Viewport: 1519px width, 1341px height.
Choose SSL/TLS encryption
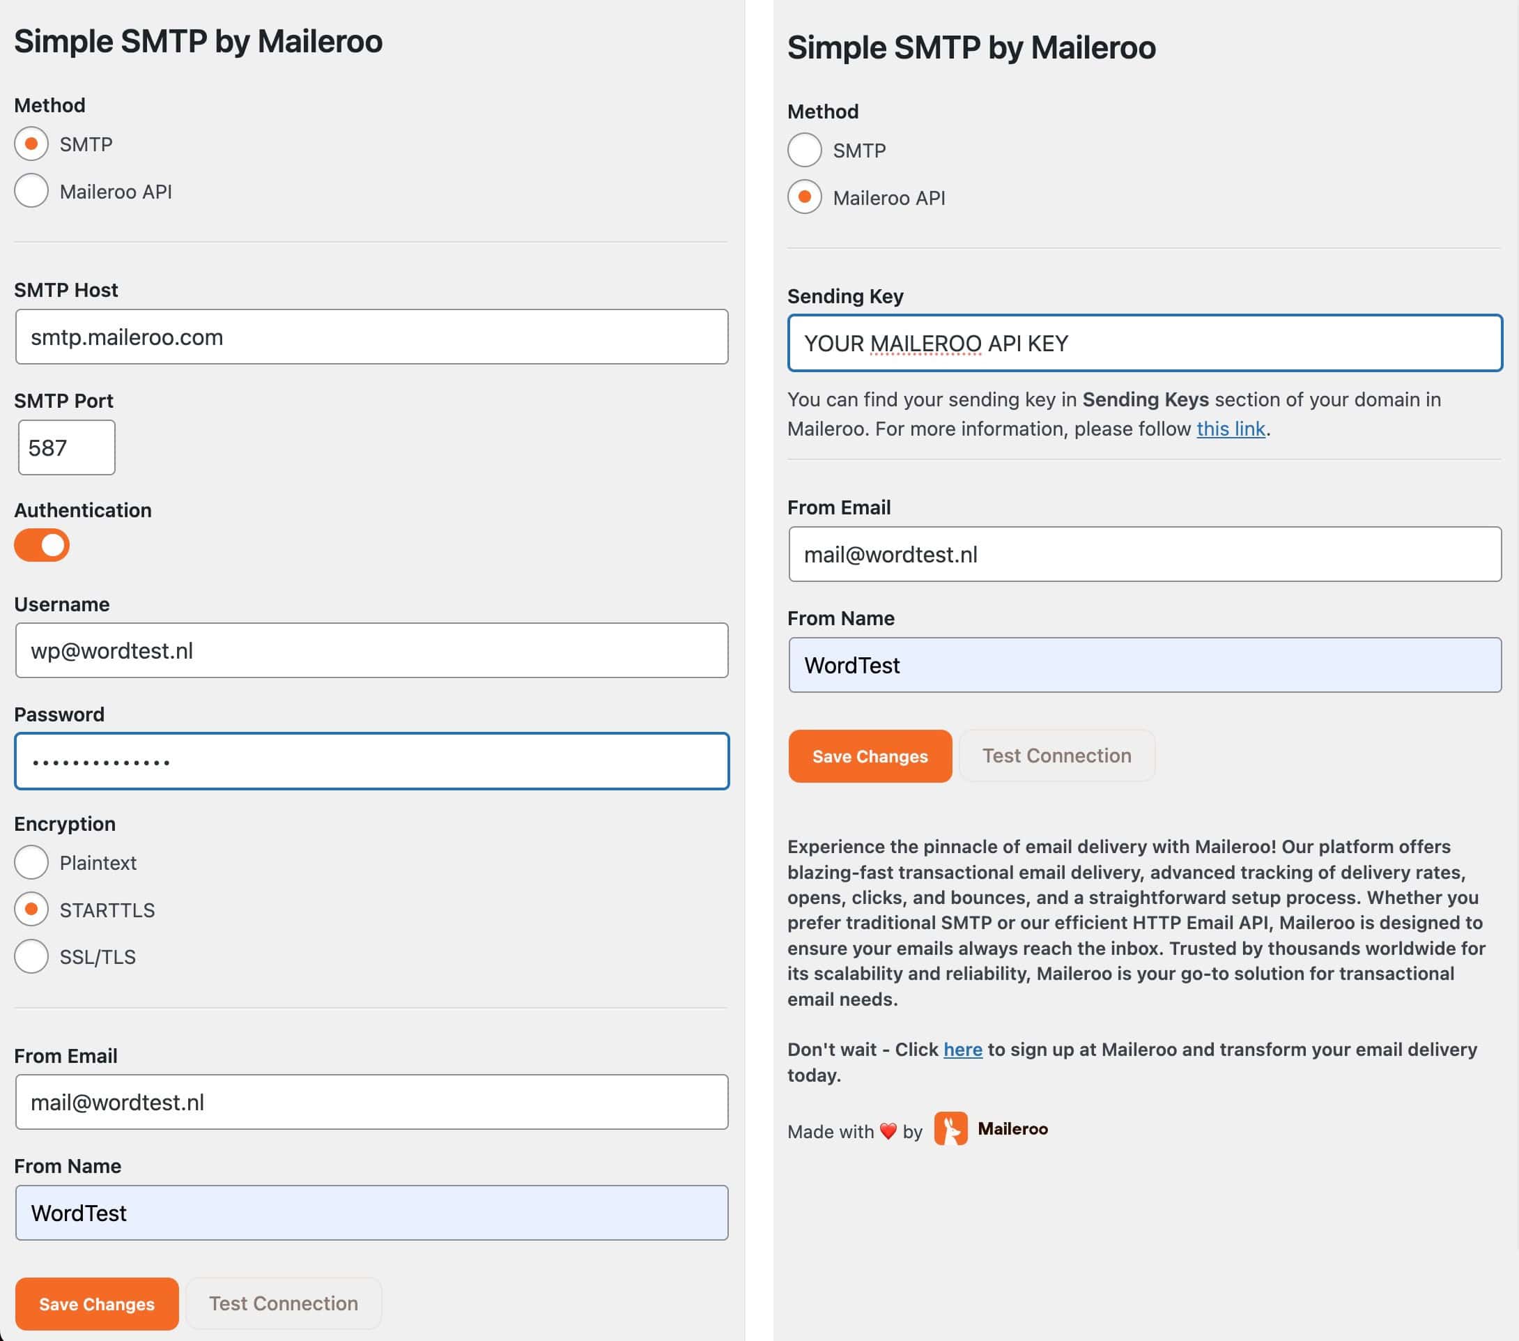[x=31, y=956]
